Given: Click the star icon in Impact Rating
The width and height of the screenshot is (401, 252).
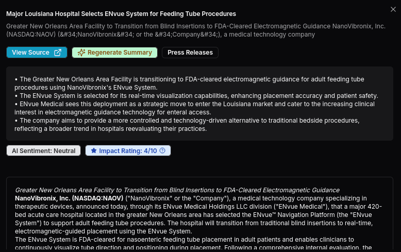Looking at the screenshot, I should click(x=94, y=150).
